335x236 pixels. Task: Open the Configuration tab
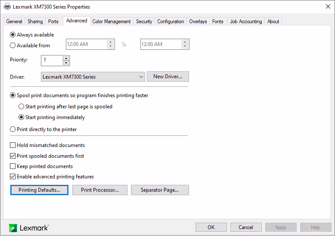171,21
